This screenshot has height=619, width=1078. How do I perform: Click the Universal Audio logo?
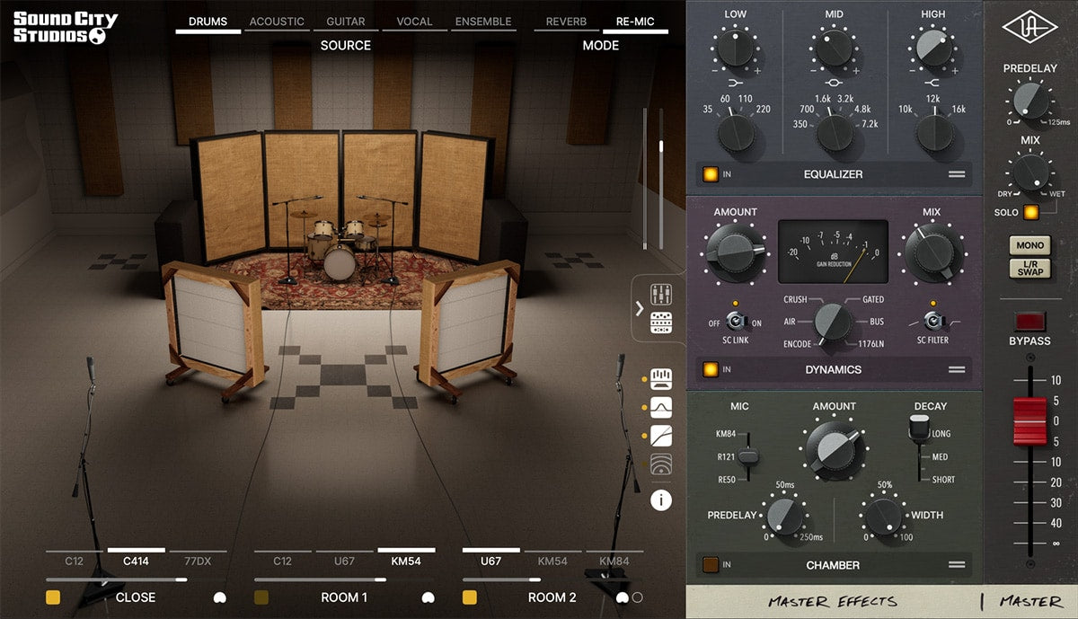pos(1030,28)
